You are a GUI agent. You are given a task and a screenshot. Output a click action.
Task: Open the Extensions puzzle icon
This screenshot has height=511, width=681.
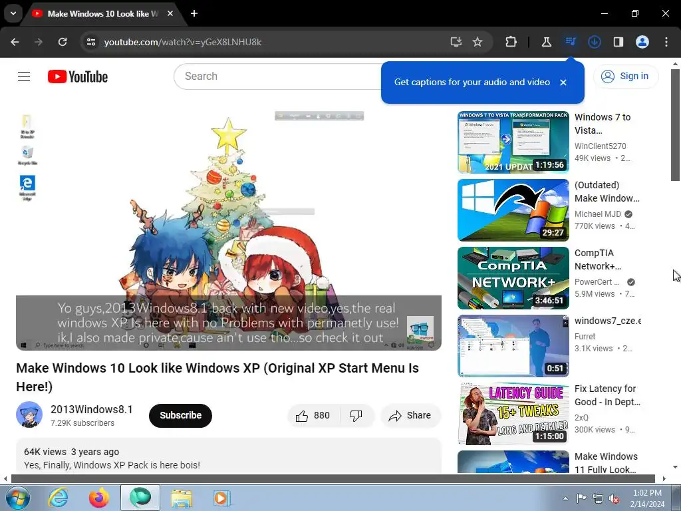click(x=511, y=42)
